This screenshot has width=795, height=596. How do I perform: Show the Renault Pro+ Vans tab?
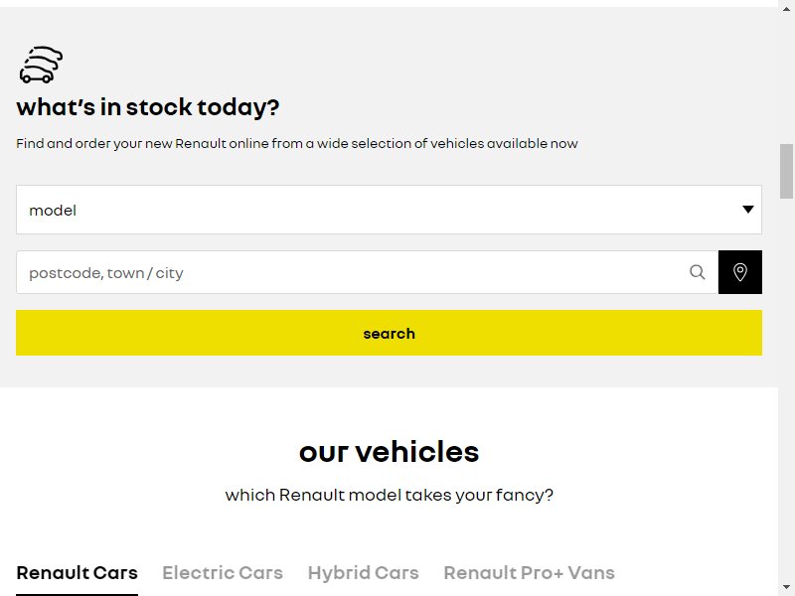(x=529, y=573)
